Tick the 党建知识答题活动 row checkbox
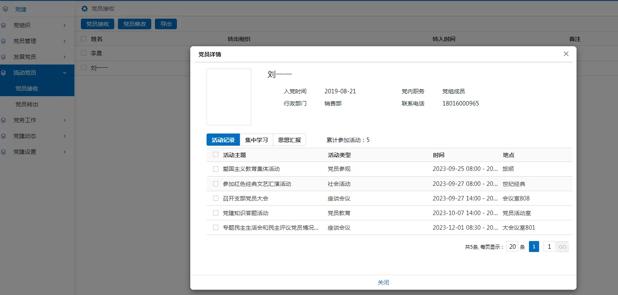 click(216, 213)
